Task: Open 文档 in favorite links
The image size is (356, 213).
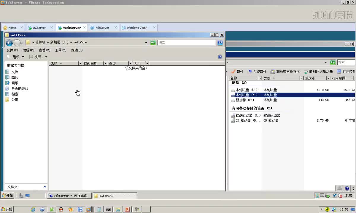Action: click(x=12, y=72)
